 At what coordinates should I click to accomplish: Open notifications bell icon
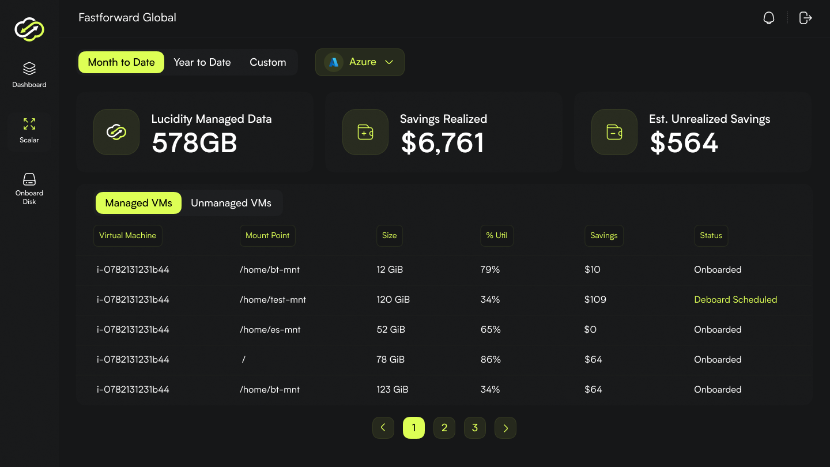(x=769, y=18)
